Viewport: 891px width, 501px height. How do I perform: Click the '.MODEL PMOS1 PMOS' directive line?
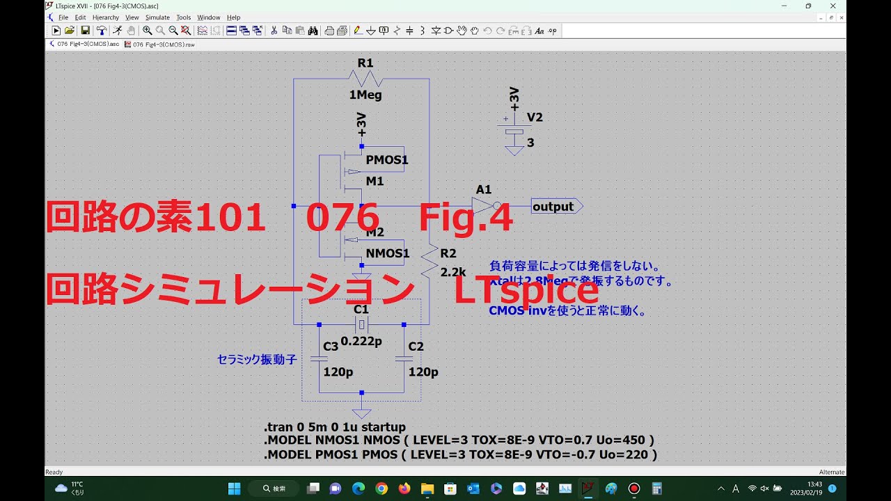[x=460, y=455]
